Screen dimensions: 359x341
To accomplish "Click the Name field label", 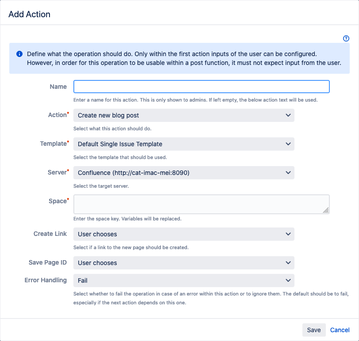I will point(58,87).
